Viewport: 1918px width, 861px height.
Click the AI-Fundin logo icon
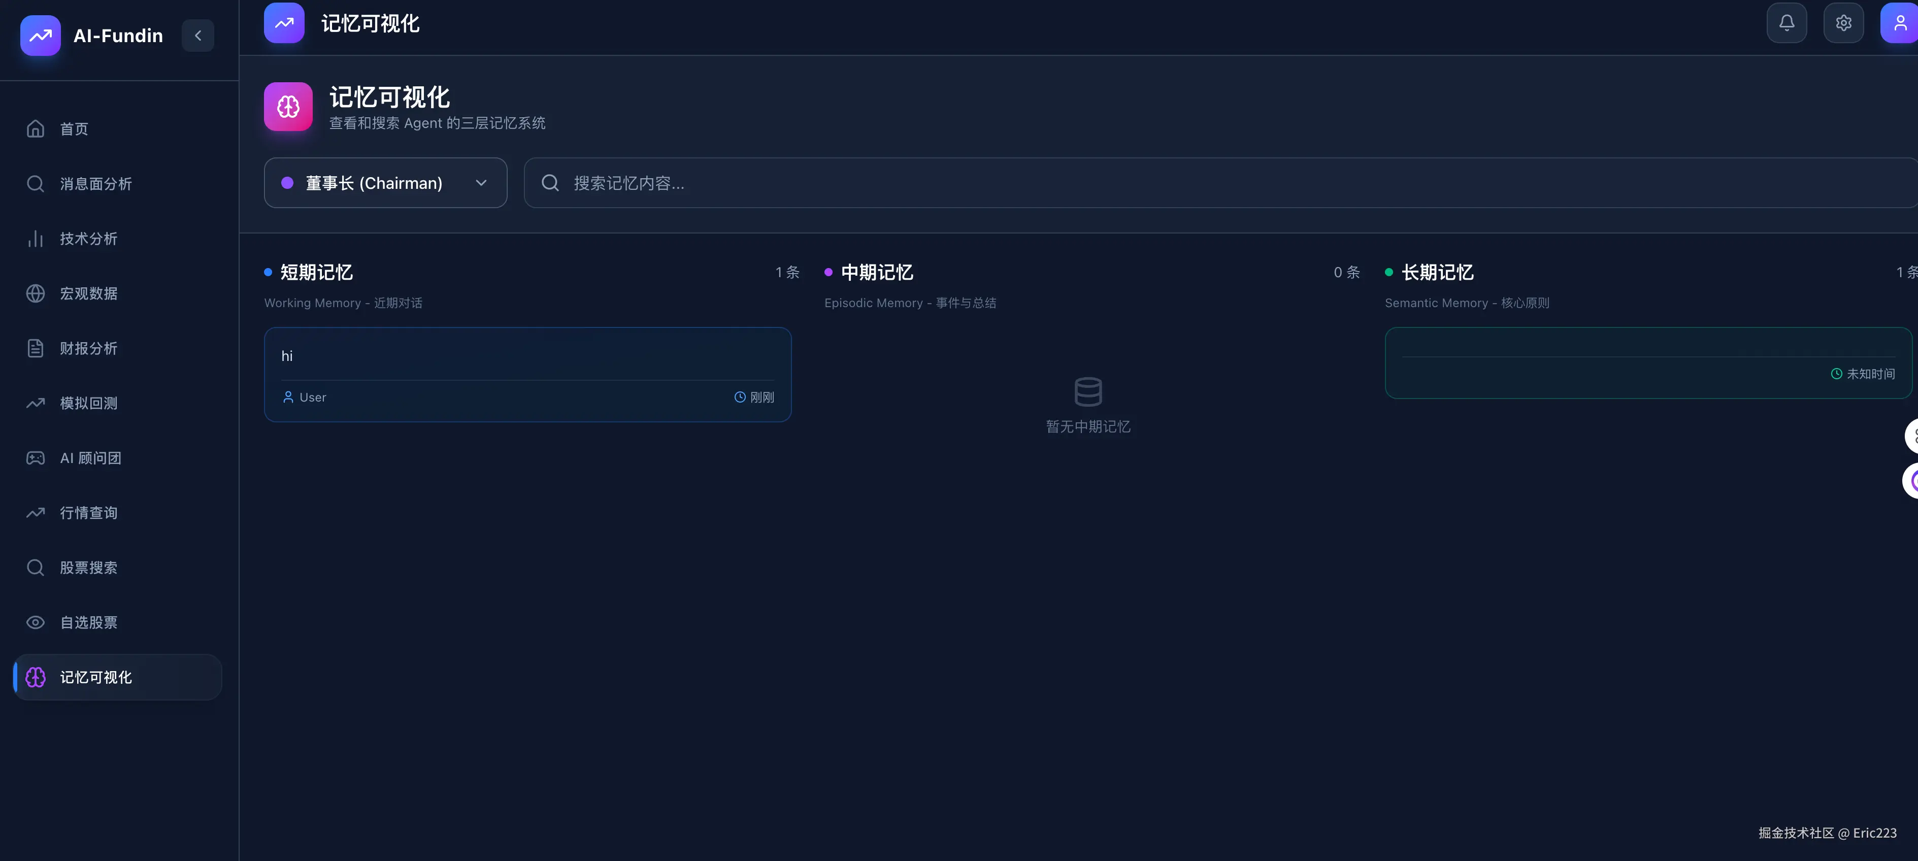click(x=40, y=35)
